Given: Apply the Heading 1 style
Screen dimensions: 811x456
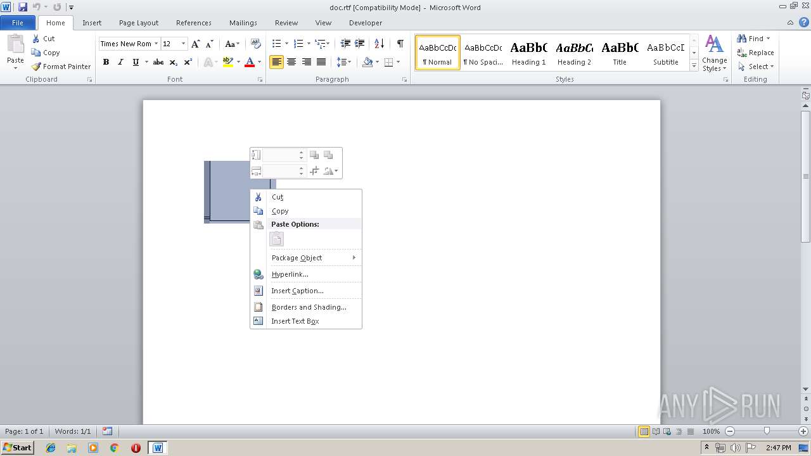Looking at the screenshot, I should pyautogui.click(x=529, y=53).
